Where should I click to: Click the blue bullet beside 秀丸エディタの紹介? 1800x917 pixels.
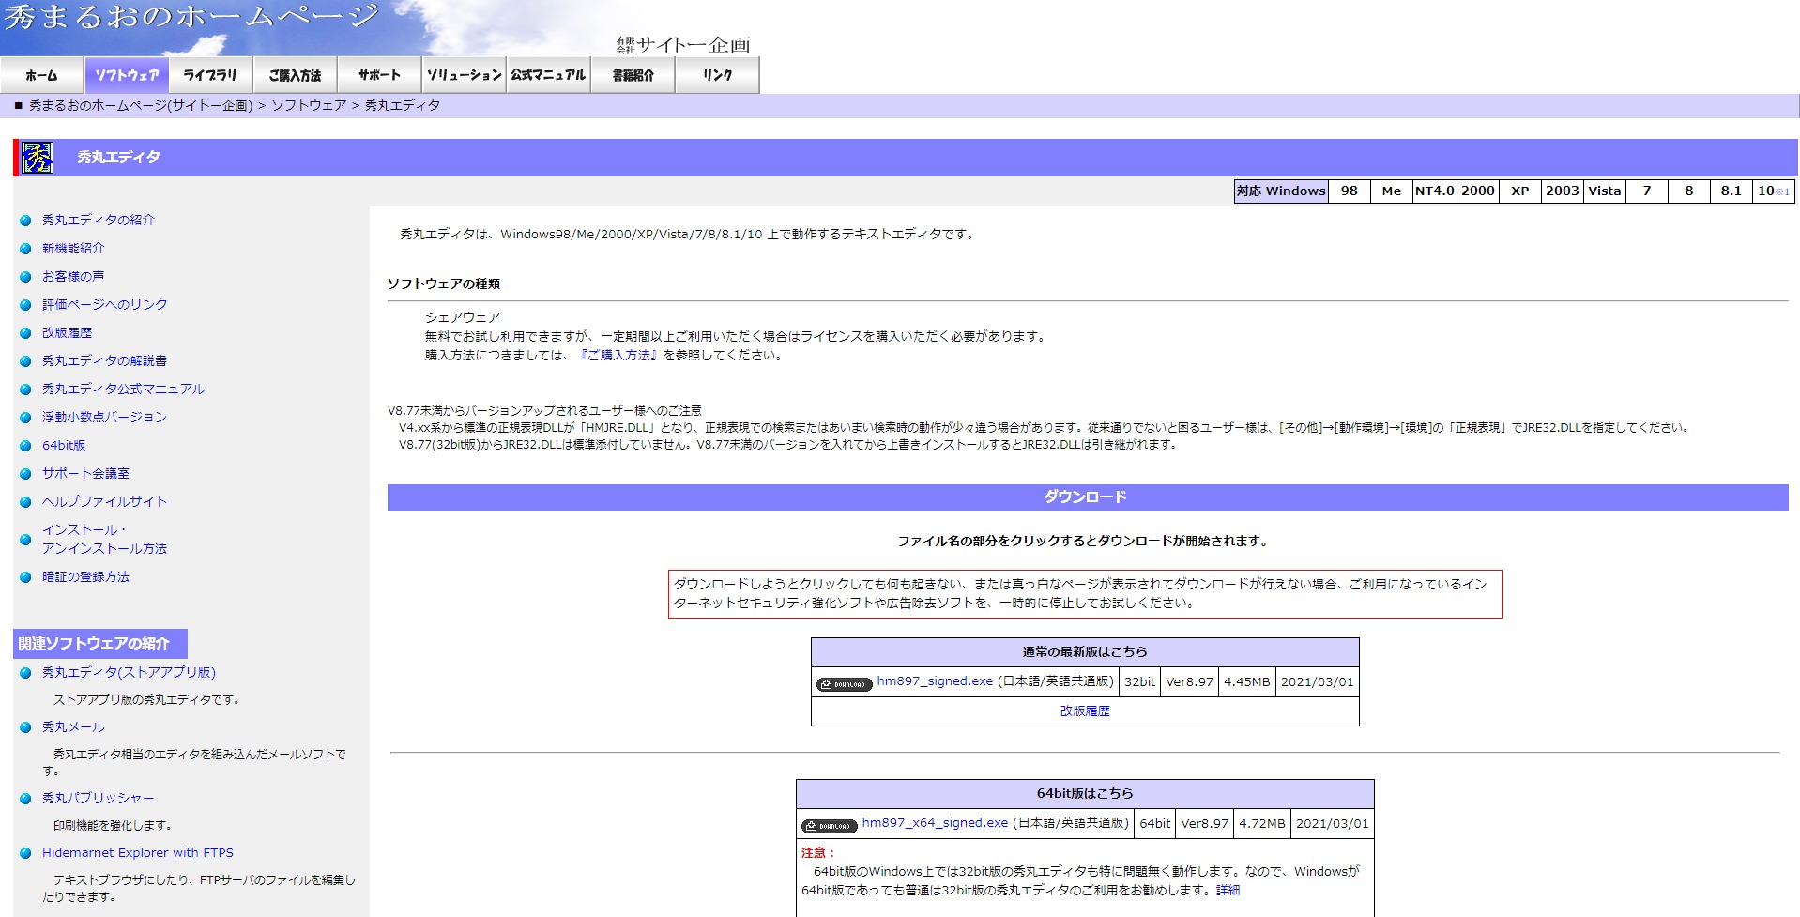25,221
